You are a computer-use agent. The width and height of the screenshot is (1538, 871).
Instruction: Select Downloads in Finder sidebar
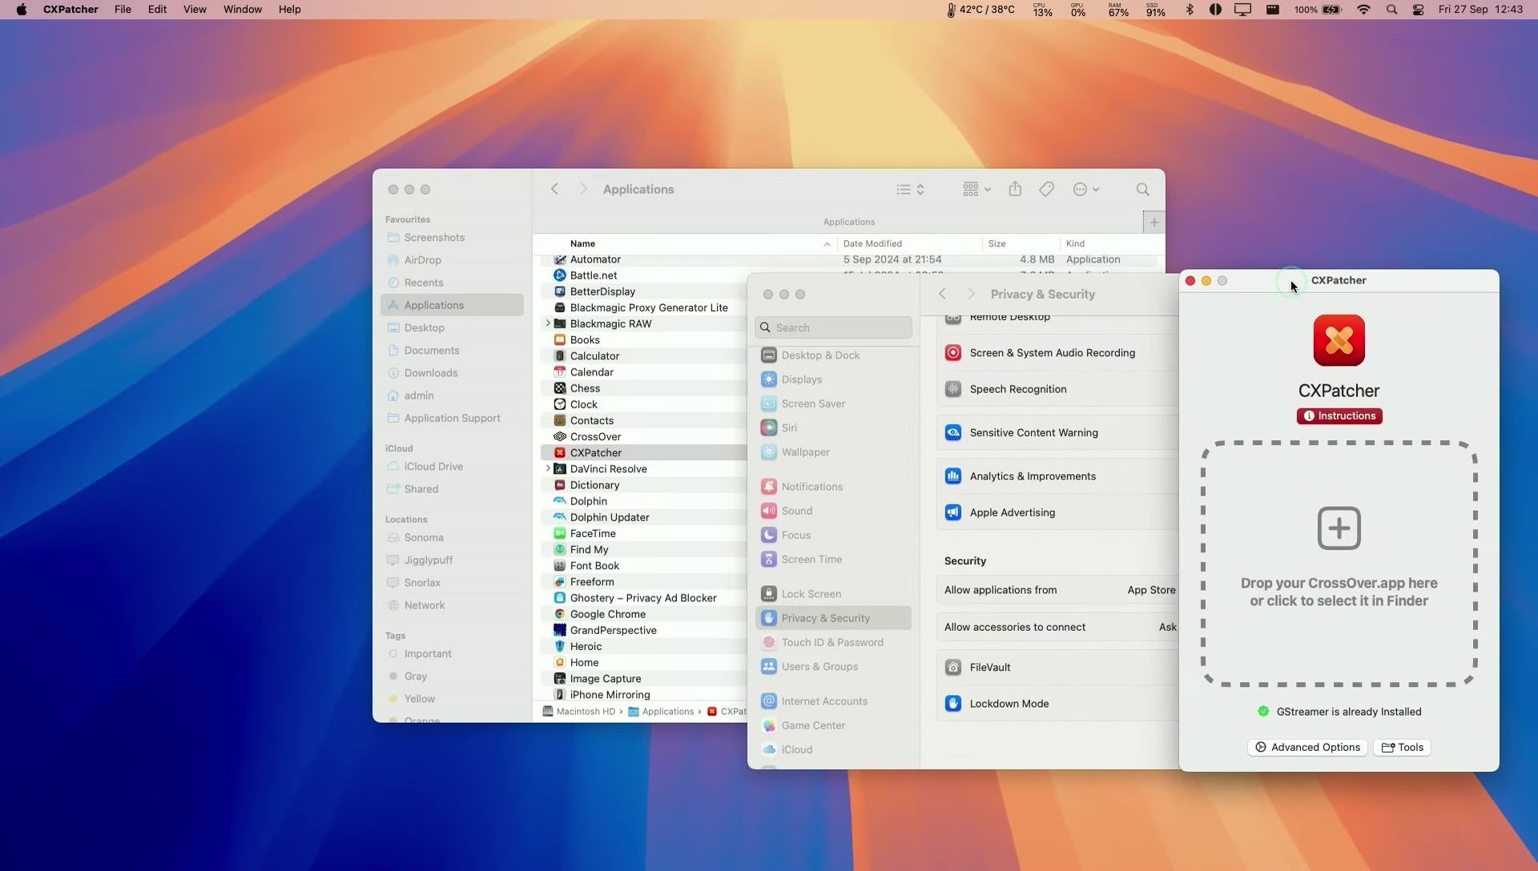(x=452, y=373)
